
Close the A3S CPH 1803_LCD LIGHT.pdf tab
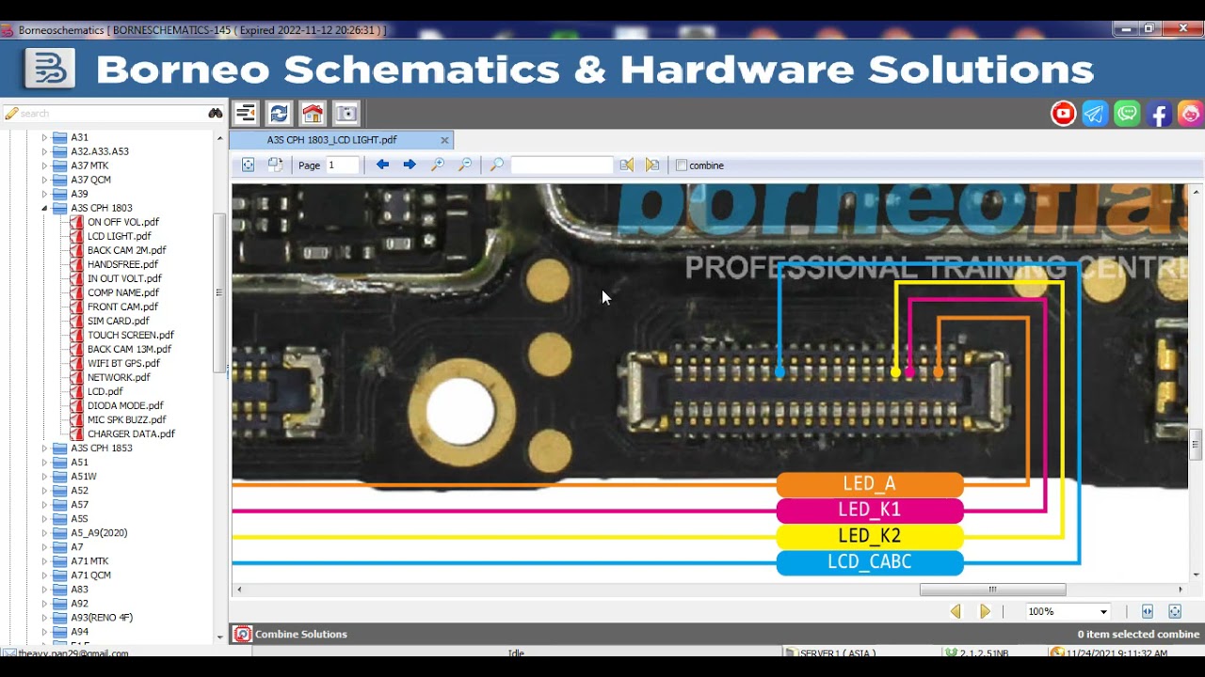444,140
